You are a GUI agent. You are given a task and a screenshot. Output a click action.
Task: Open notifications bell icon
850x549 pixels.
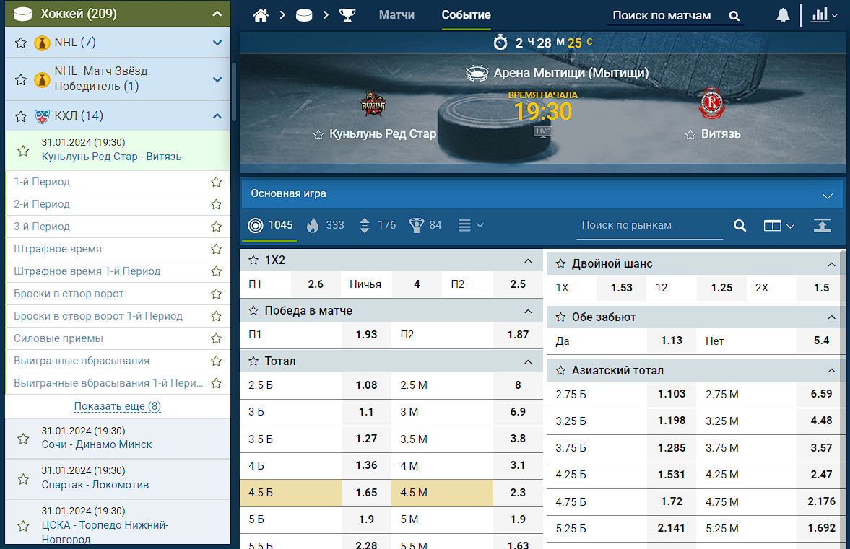coord(783,15)
